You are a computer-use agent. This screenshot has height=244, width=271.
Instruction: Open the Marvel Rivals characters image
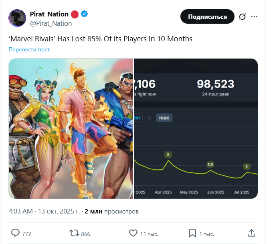point(71,128)
